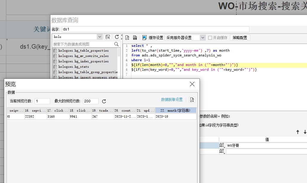This screenshot has width=307, height=183.
Task: Collapse the left table list panel arrow
Action: pyautogui.click(x=122, y=36)
